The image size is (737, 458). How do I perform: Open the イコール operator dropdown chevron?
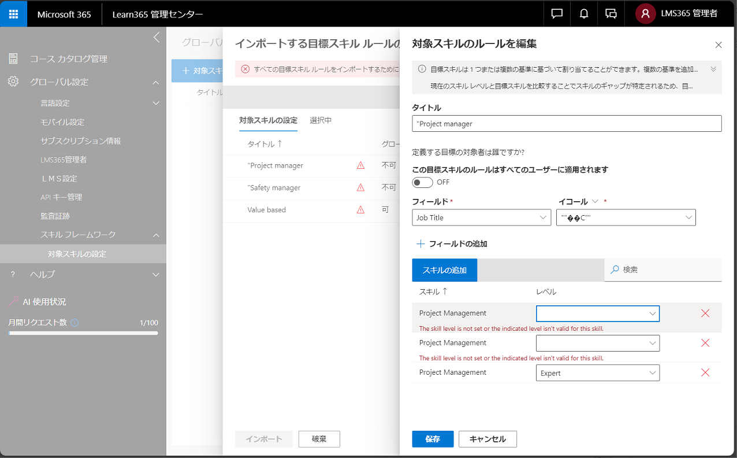click(595, 201)
